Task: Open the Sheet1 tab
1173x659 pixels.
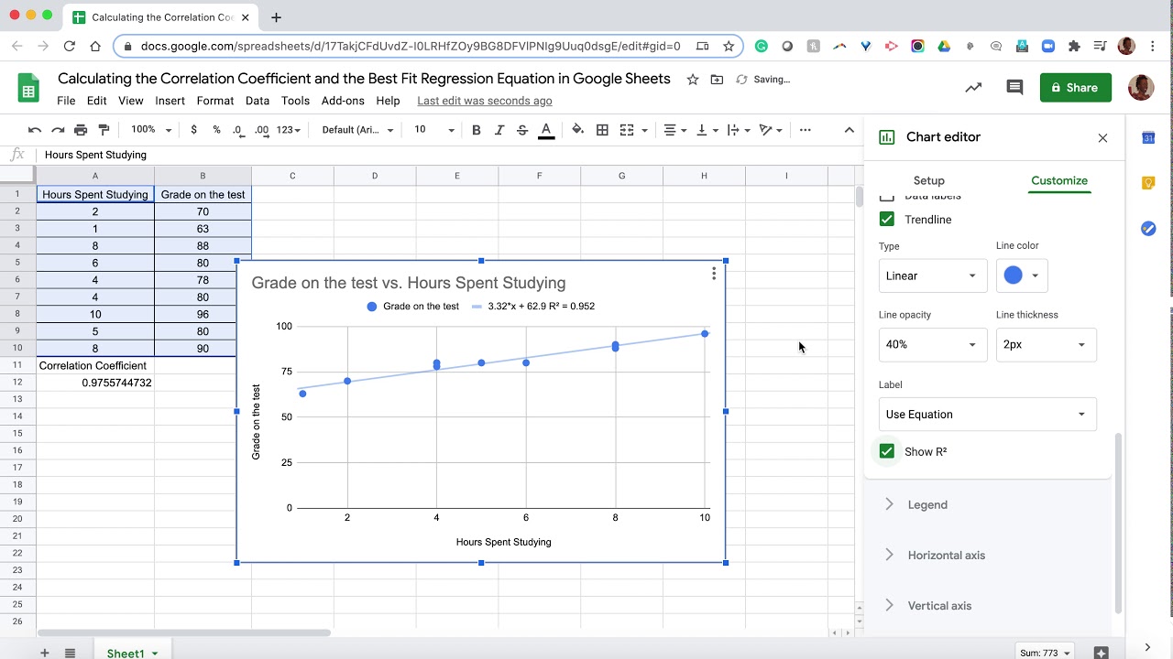Action: point(132,653)
